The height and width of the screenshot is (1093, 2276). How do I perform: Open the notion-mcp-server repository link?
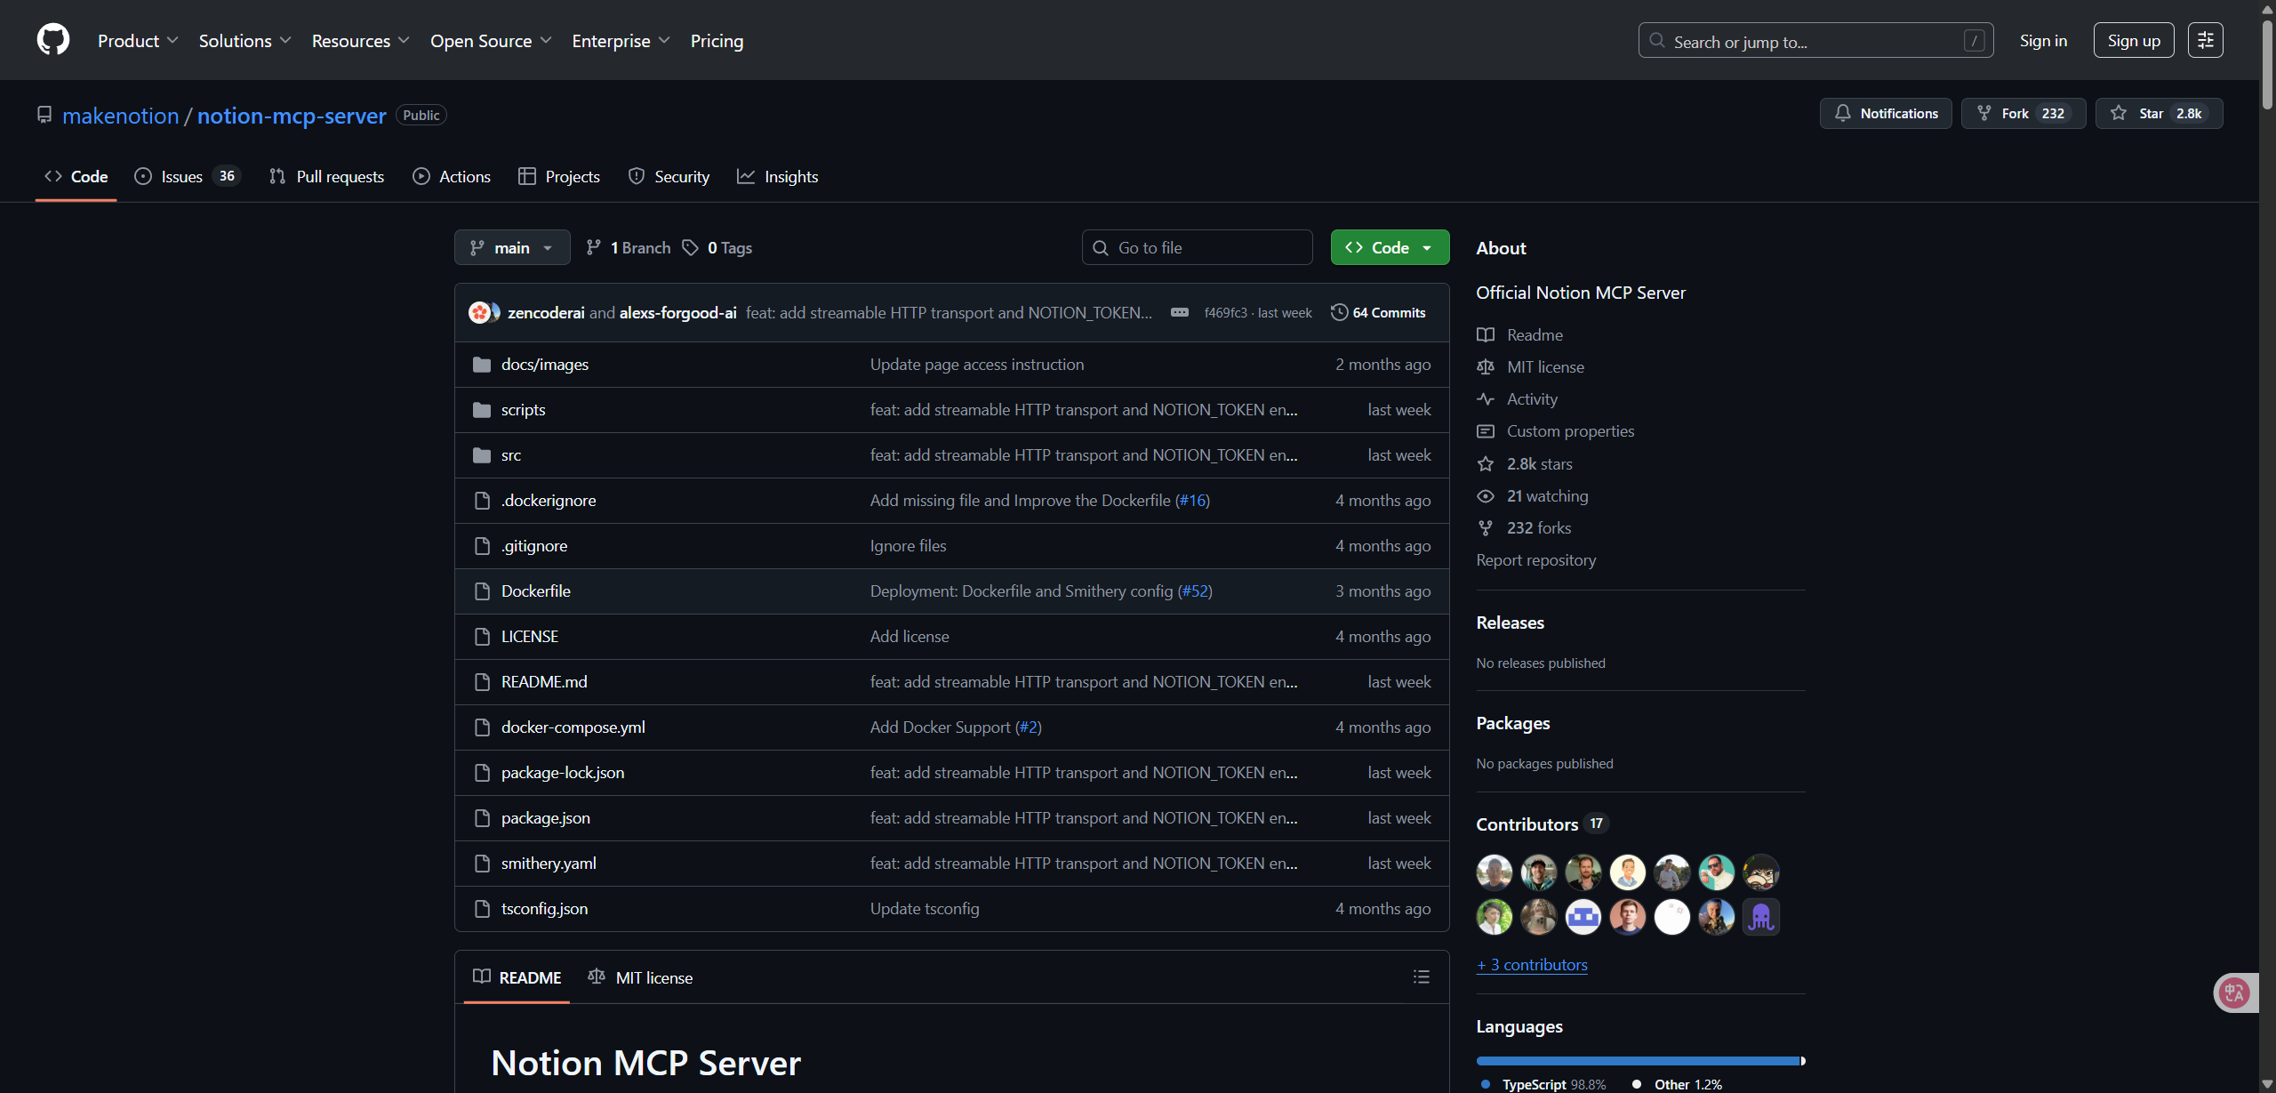[292, 115]
